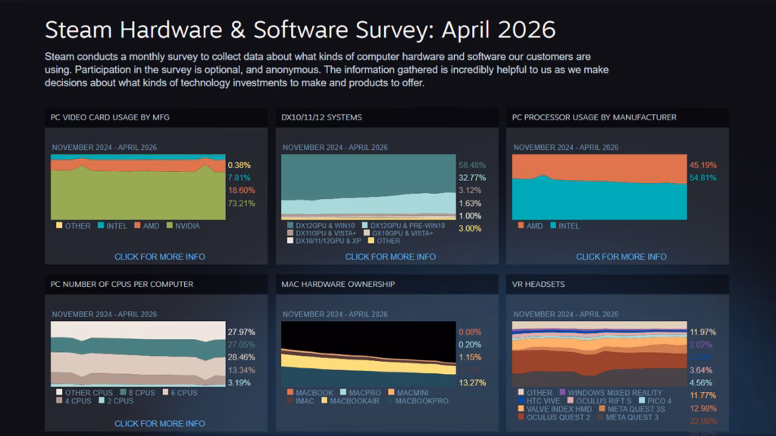The width and height of the screenshot is (776, 436).
Task: Click the VALVE INDEX HMD legend swatch
Action: coord(521,409)
